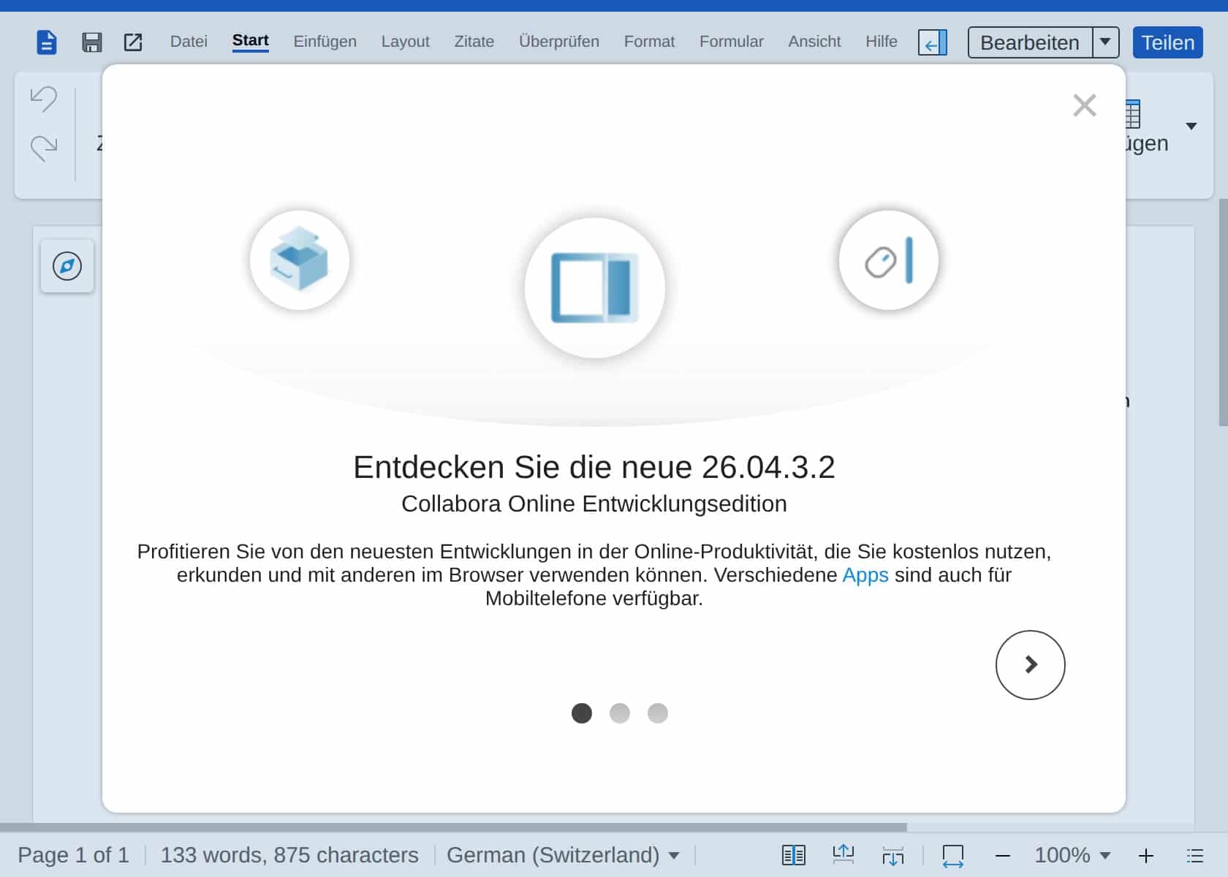Click the Collabora document icon
This screenshot has width=1228, height=877.
coord(47,42)
